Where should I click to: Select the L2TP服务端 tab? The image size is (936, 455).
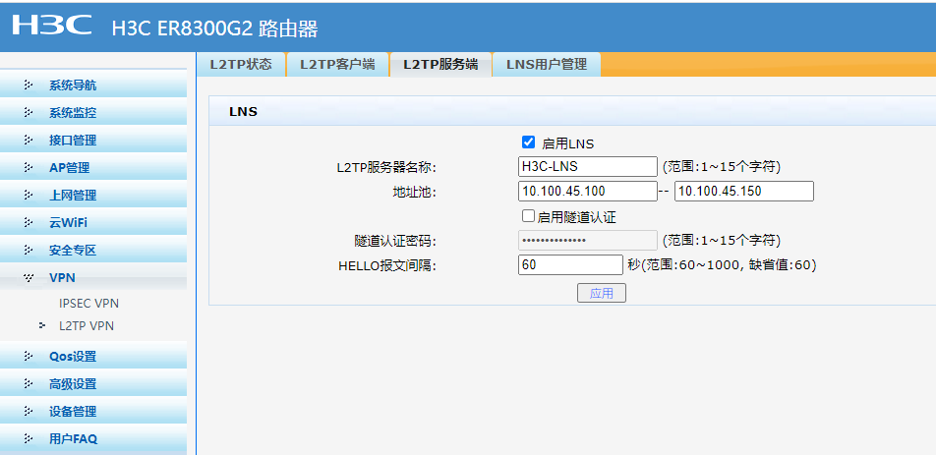point(440,65)
